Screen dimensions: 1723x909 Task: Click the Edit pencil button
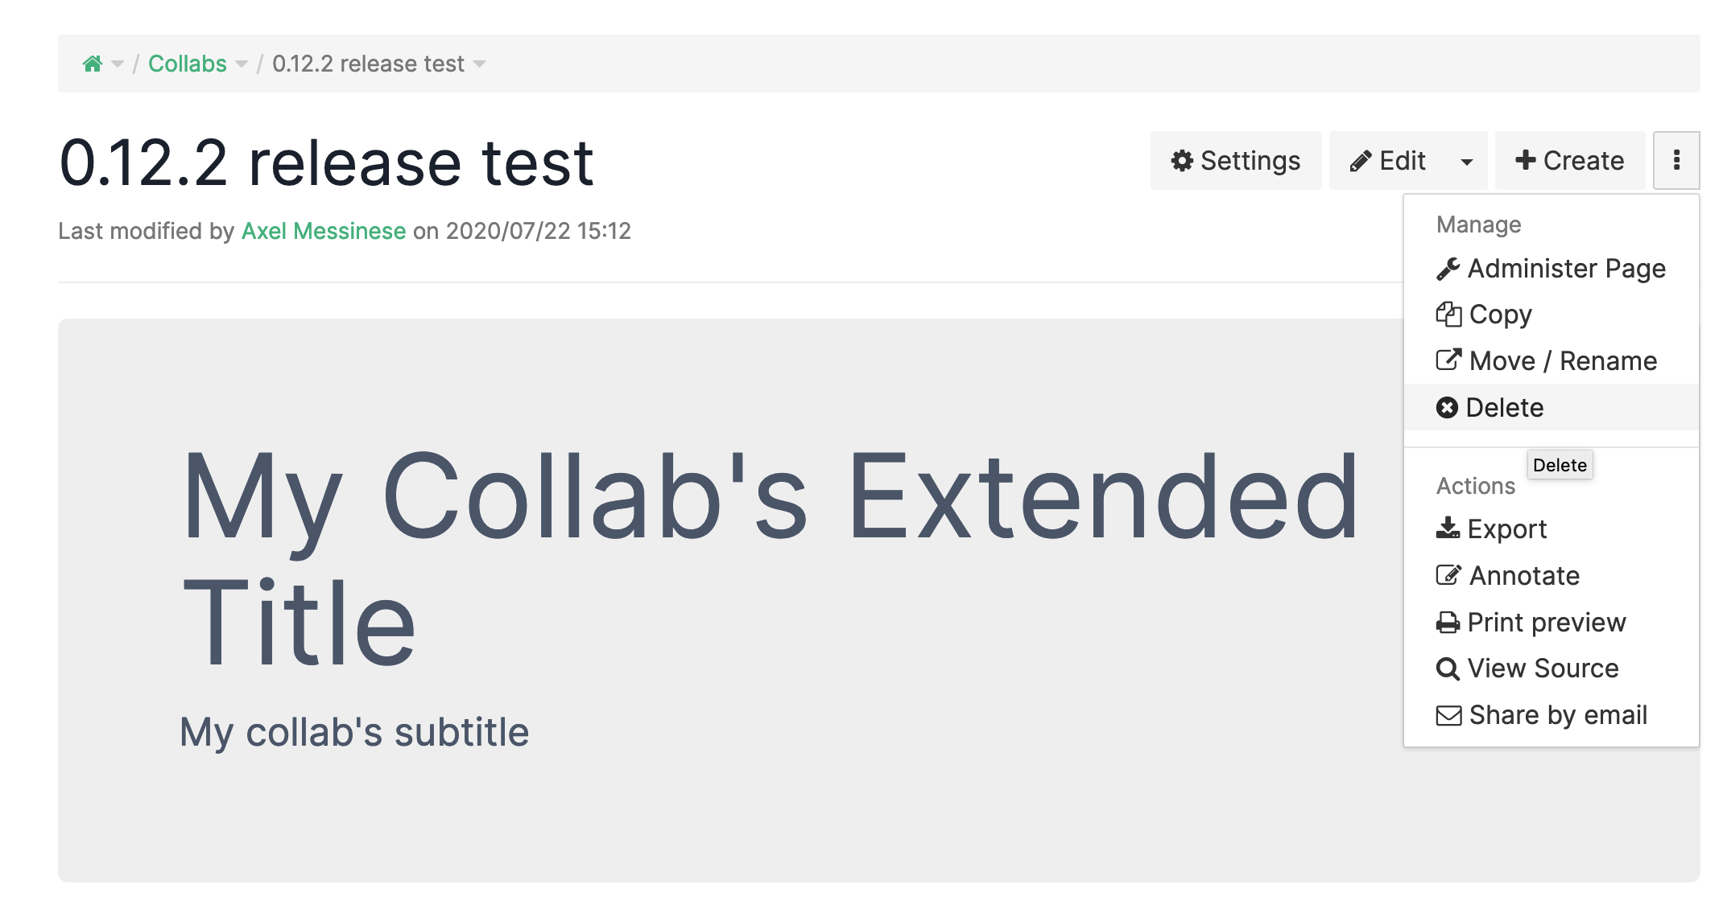[x=1389, y=160]
